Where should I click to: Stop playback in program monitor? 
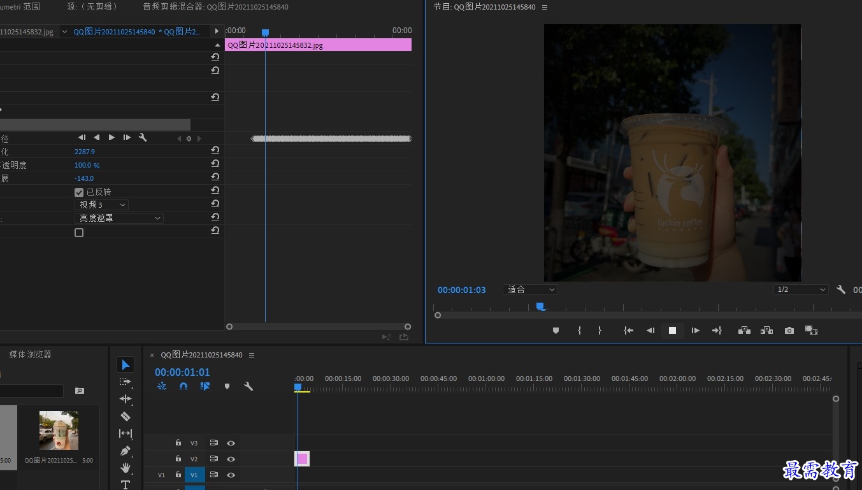[672, 331]
